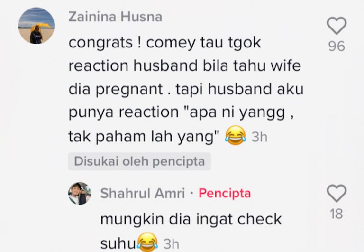Visit Zainina Husna's username link
The width and height of the screenshot is (364, 252).
click(x=115, y=17)
